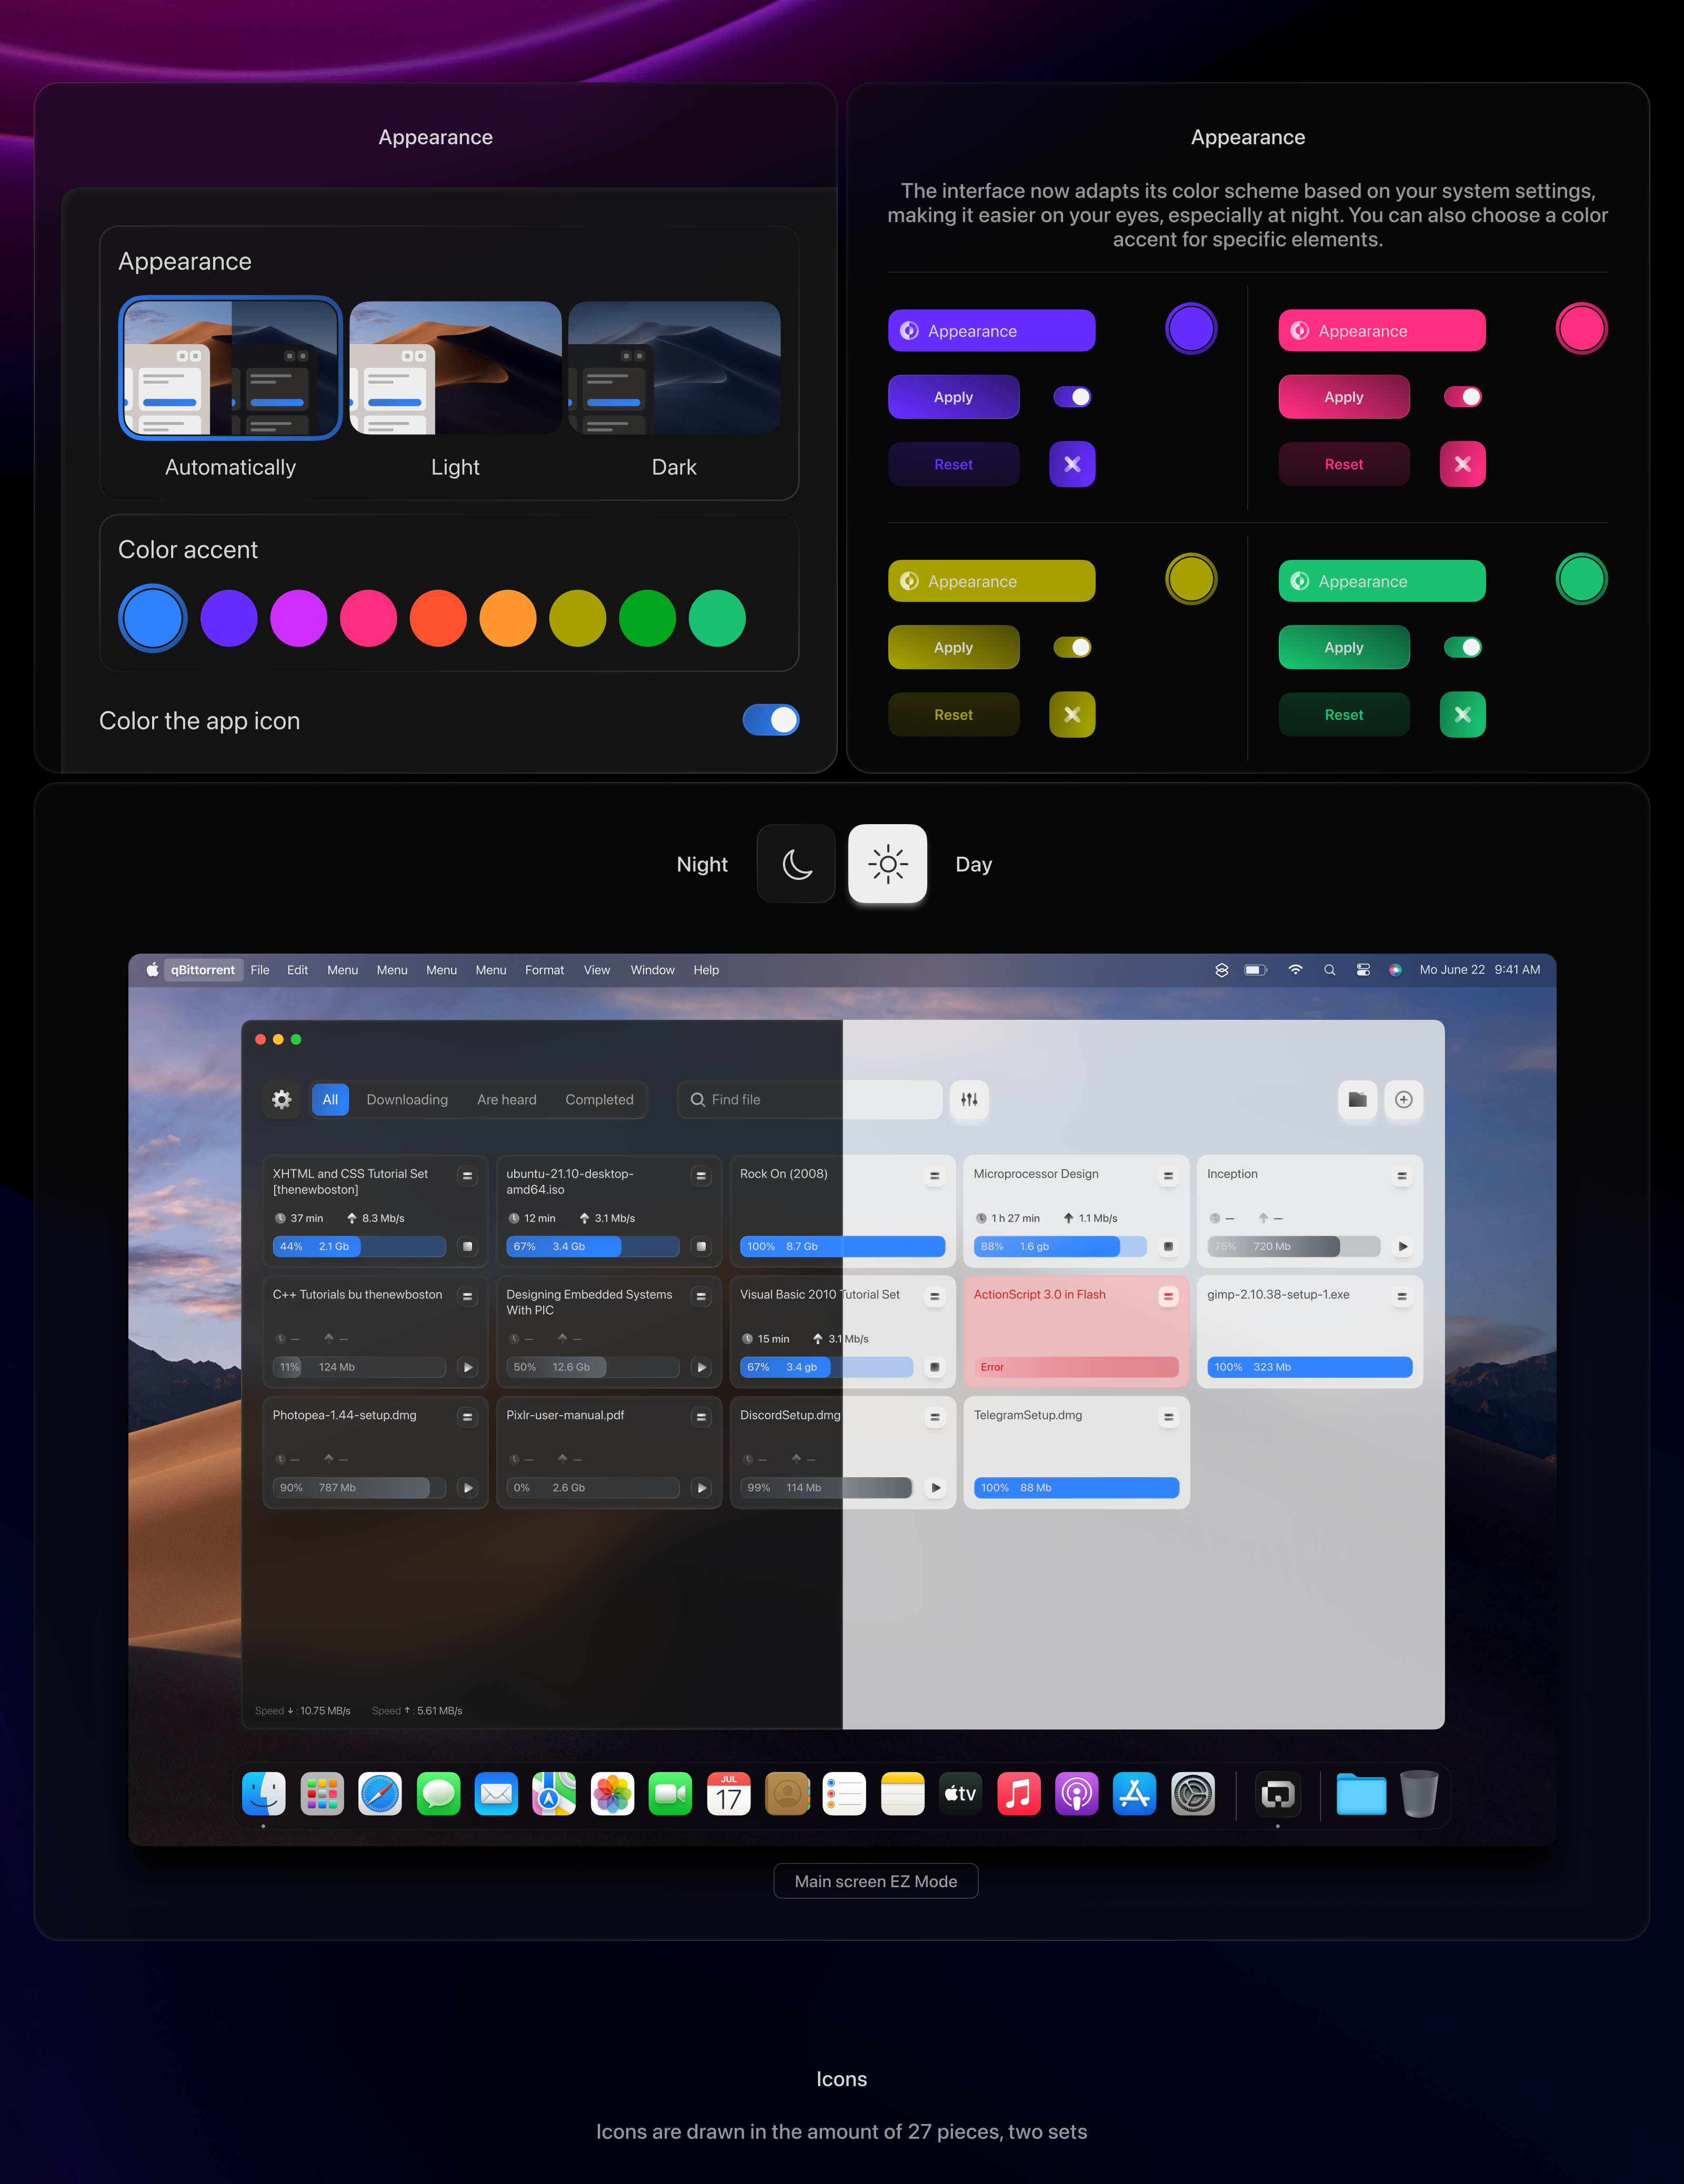Stop the Microprocessor Design download
1684x2184 pixels.
1168,1246
